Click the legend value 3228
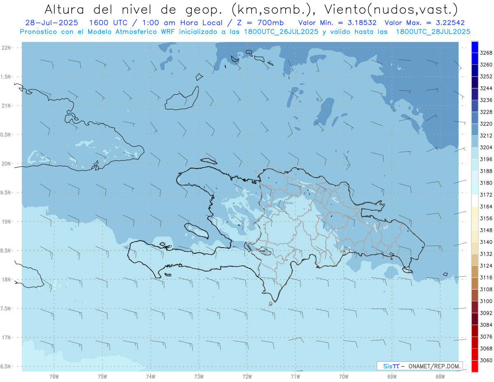This screenshot has width=494, height=382. pos(486,112)
